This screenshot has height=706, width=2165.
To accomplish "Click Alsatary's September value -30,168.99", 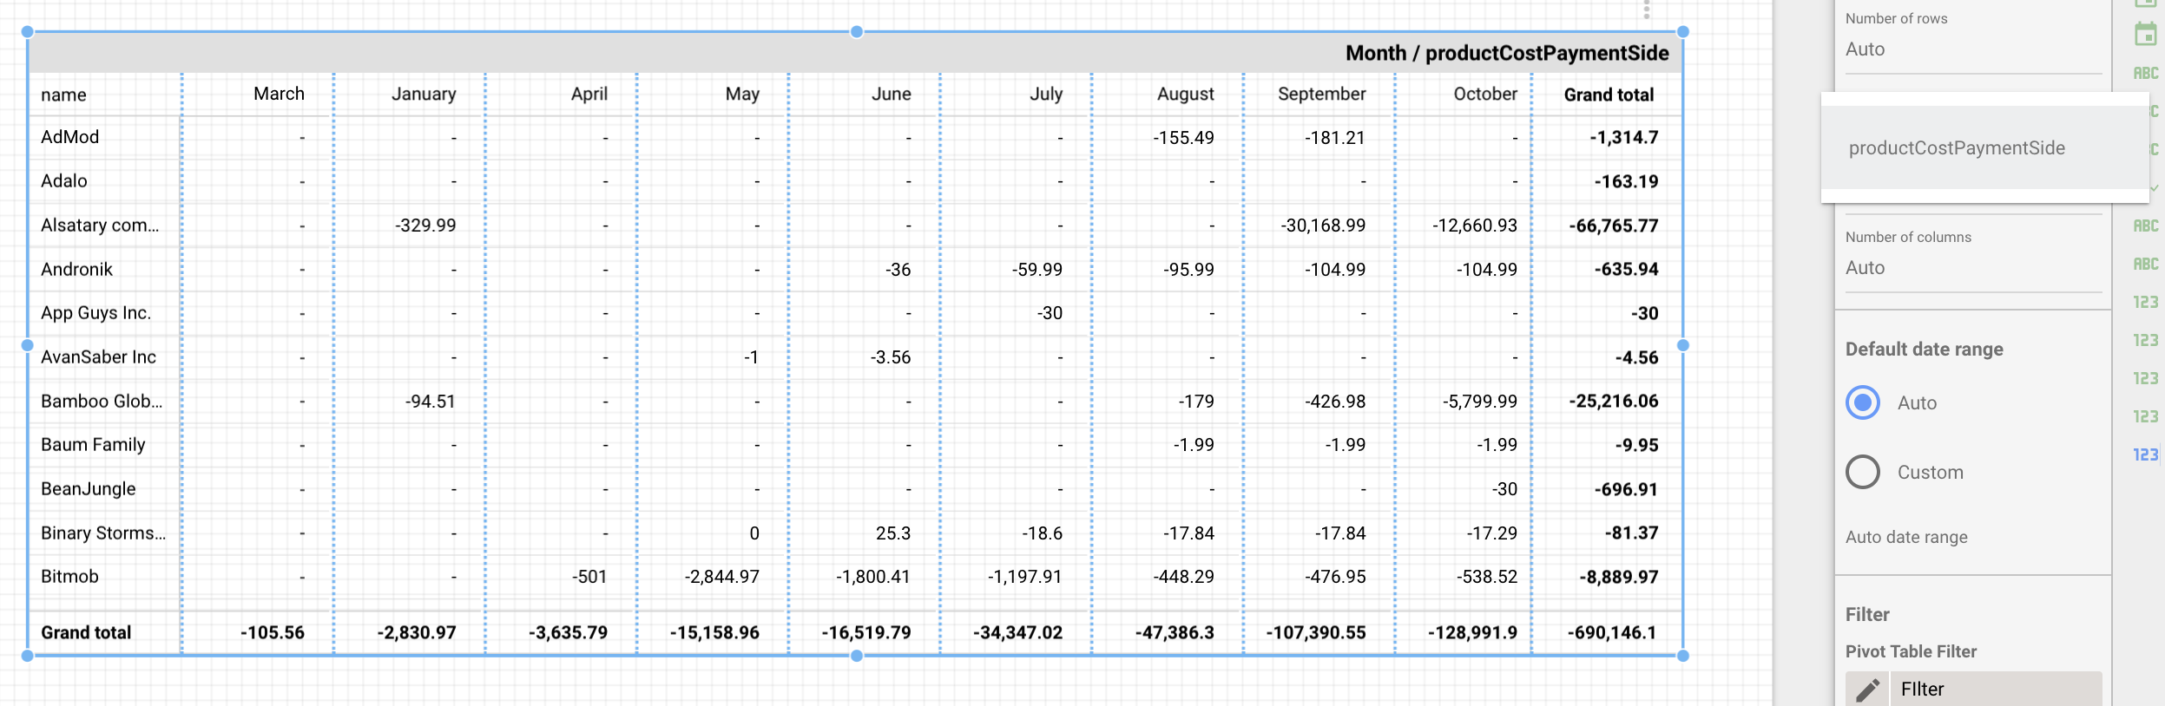I will [x=1323, y=226].
